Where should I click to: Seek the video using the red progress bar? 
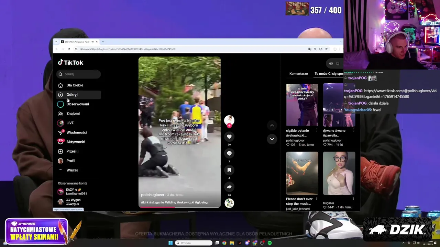(x=179, y=207)
